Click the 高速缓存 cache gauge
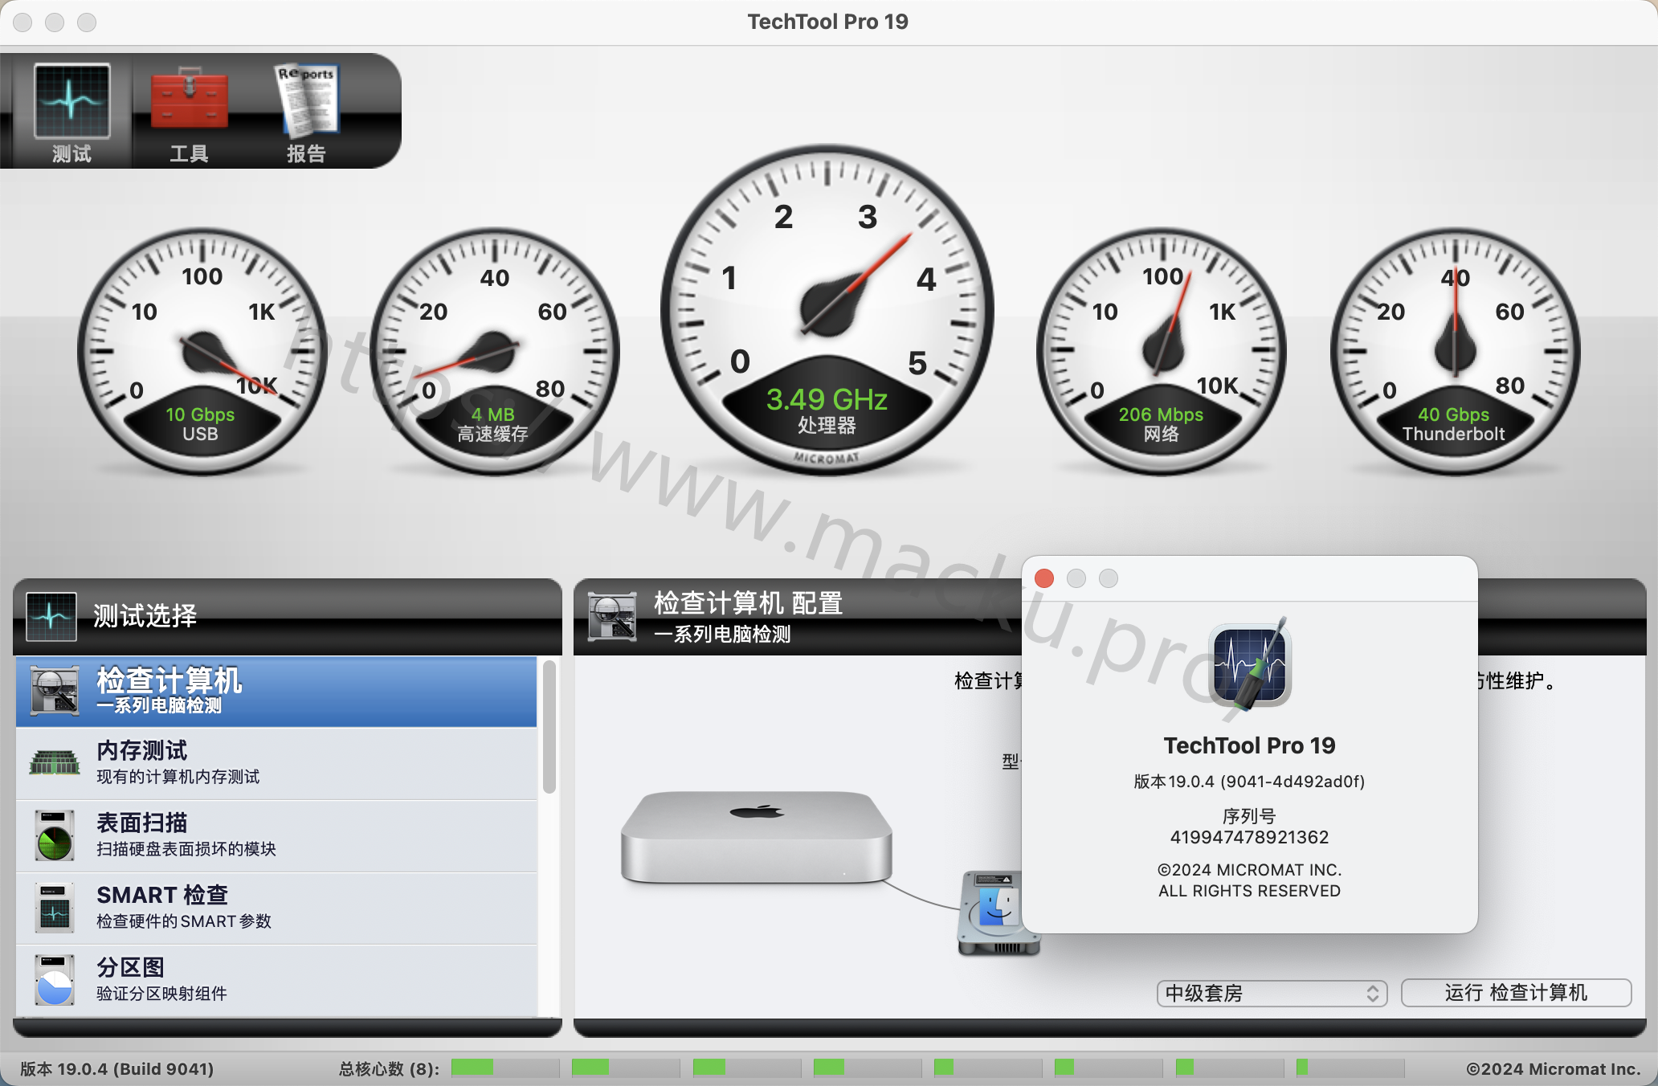The width and height of the screenshot is (1658, 1086). (493, 351)
